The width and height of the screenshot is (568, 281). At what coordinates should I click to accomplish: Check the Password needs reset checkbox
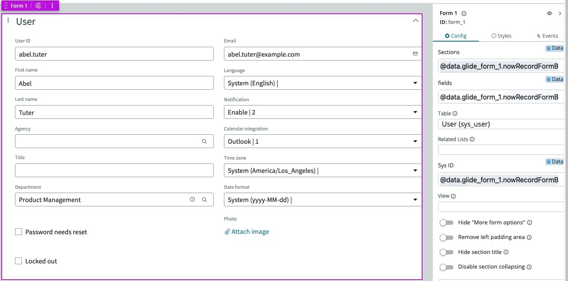(18, 232)
